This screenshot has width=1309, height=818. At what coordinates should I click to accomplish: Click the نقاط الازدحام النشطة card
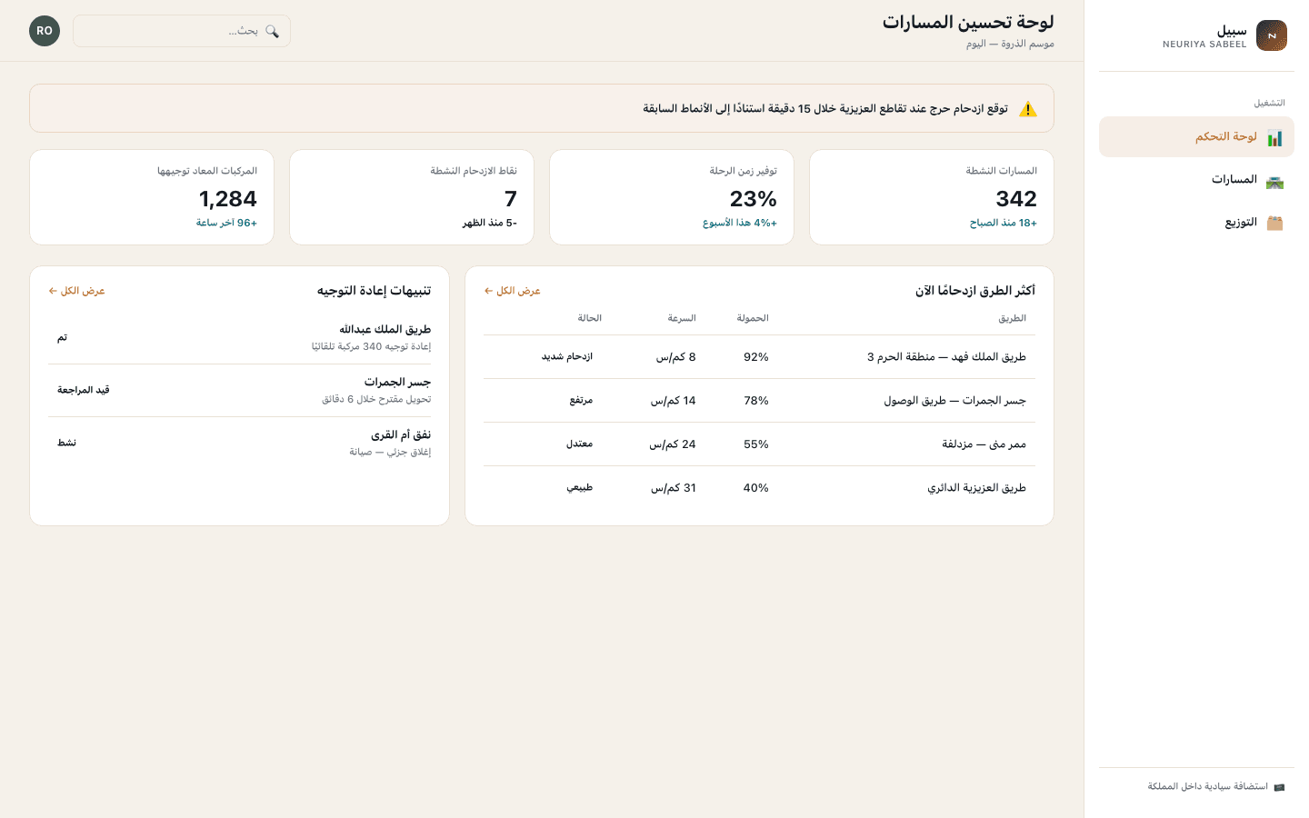coord(412,197)
